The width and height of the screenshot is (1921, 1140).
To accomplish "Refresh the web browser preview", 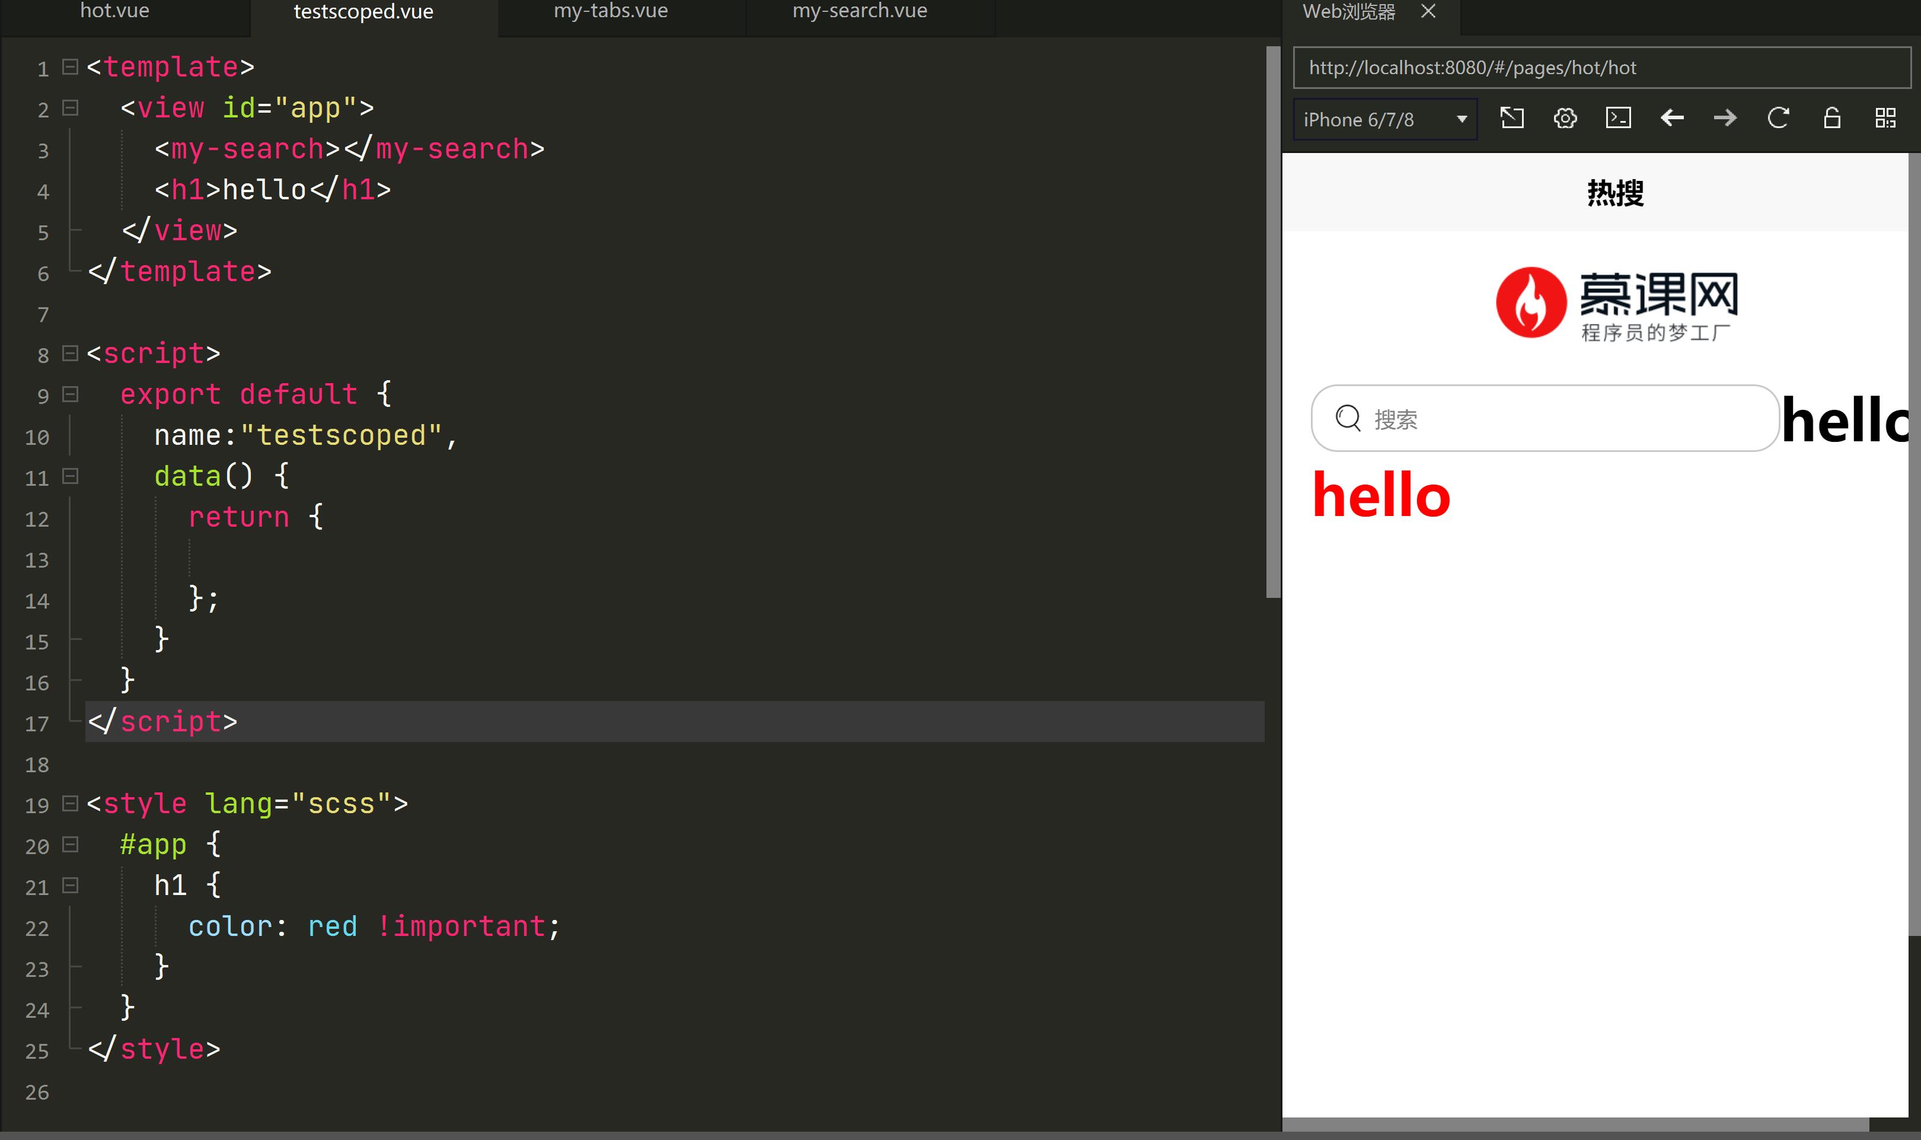I will [1778, 118].
